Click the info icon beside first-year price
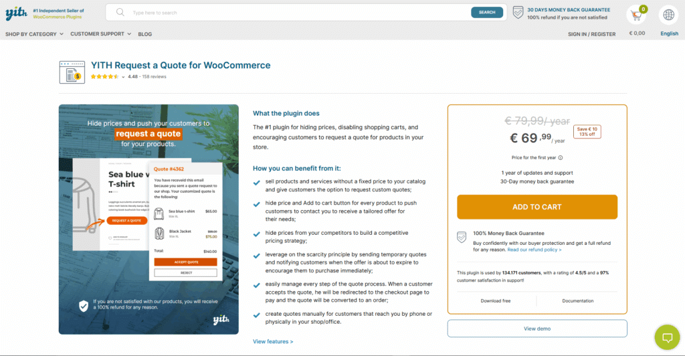The width and height of the screenshot is (685, 356). pos(561,158)
